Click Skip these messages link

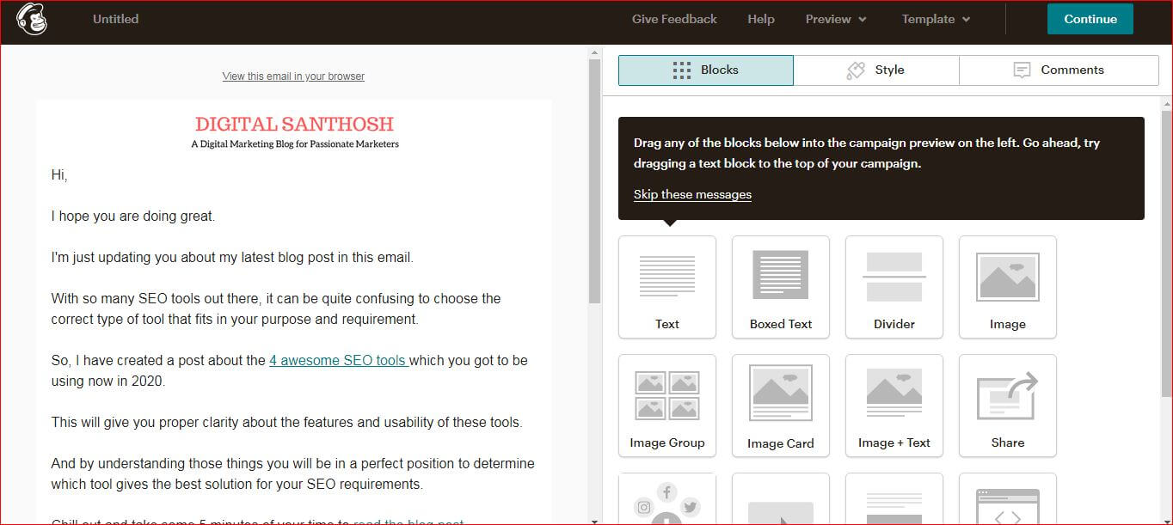coord(692,194)
